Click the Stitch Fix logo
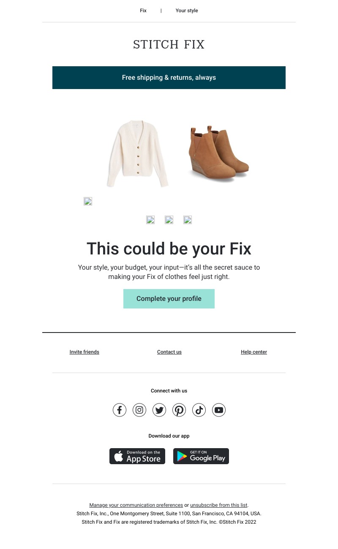 pos(169,44)
